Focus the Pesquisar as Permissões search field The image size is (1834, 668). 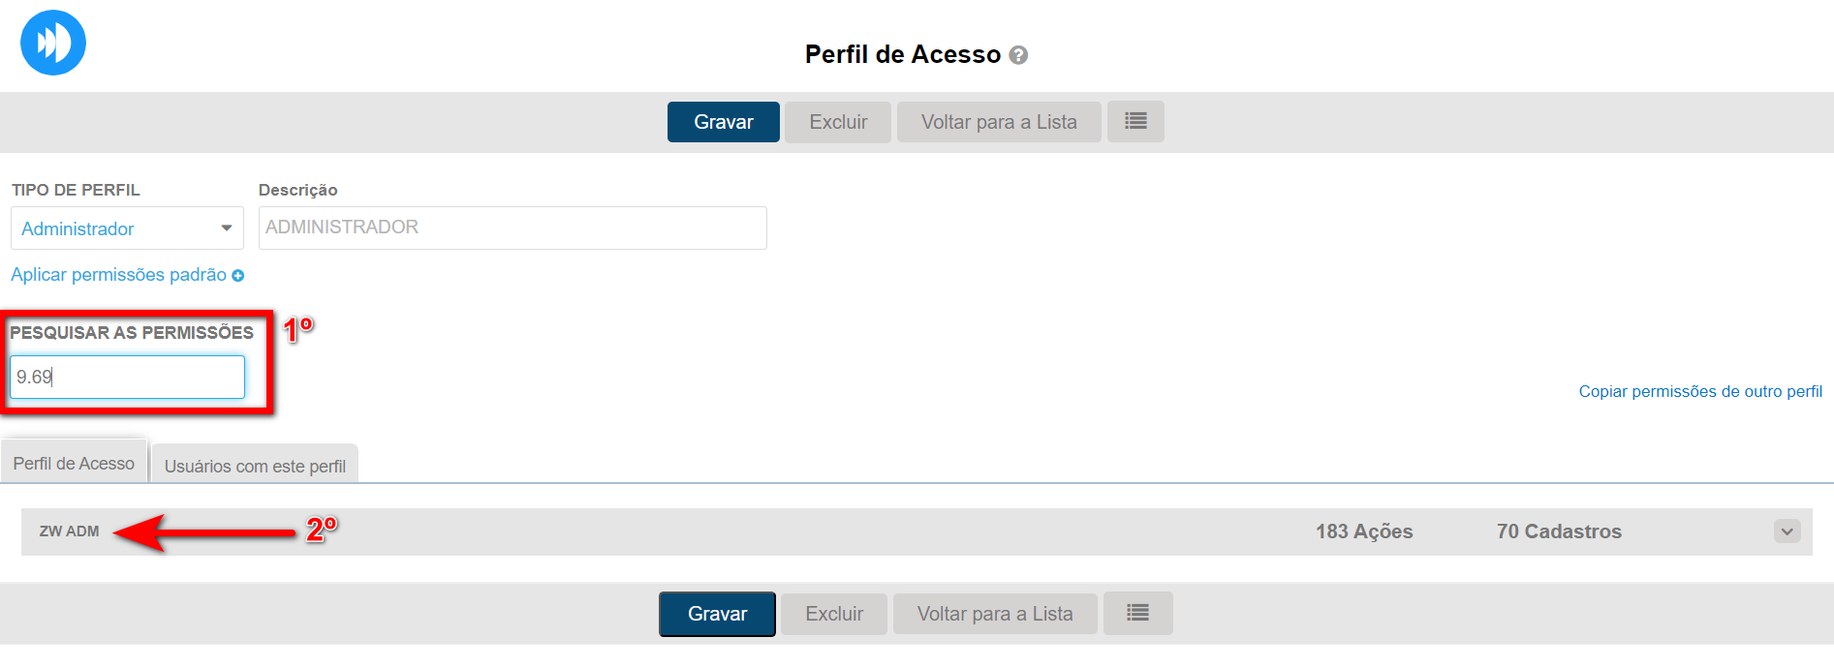click(x=127, y=377)
